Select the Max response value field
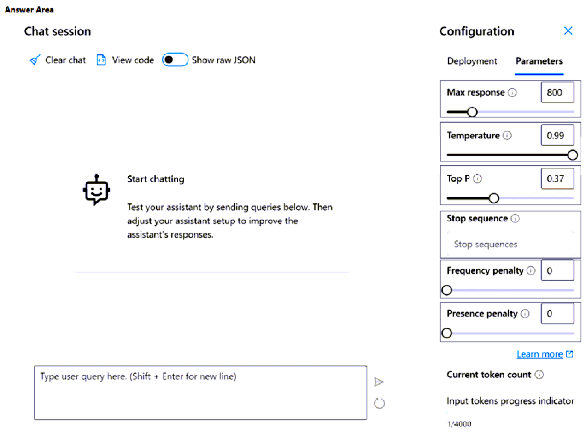This screenshot has width=586, height=436. click(x=557, y=92)
